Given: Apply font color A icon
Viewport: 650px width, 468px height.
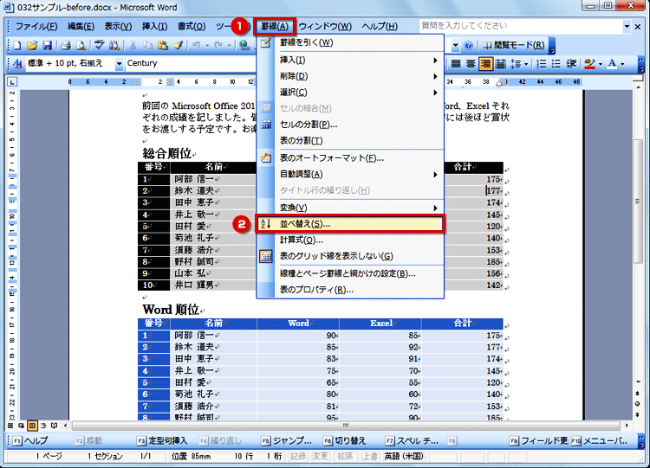Looking at the screenshot, I should (x=612, y=64).
